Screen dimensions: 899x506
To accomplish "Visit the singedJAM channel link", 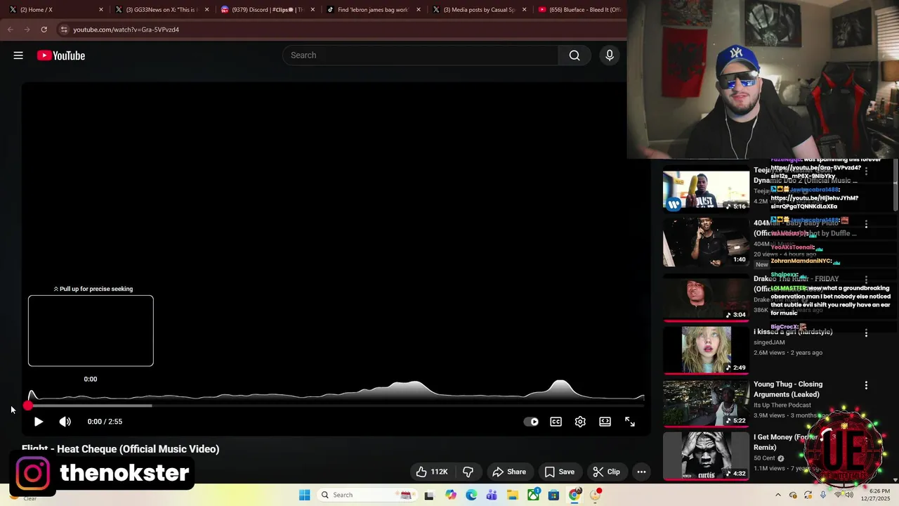I will coord(769,342).
